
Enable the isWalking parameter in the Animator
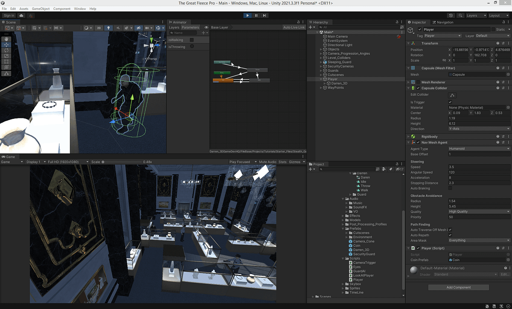192,40
